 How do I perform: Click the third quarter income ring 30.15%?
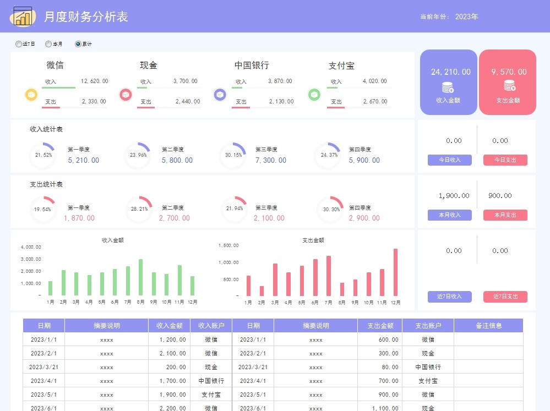(x=233, y=155)
